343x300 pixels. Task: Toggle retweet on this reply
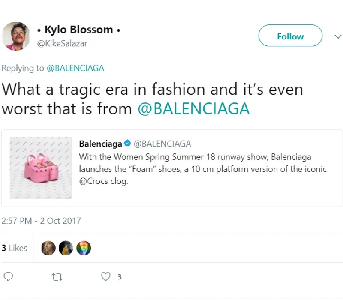click(x=56, y=277)
